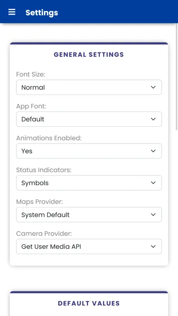Open the hamburger navigation menu
Image resolution: width=178 pixels, height=316 pixels.
pyautogui.click(x=12, y=12)
